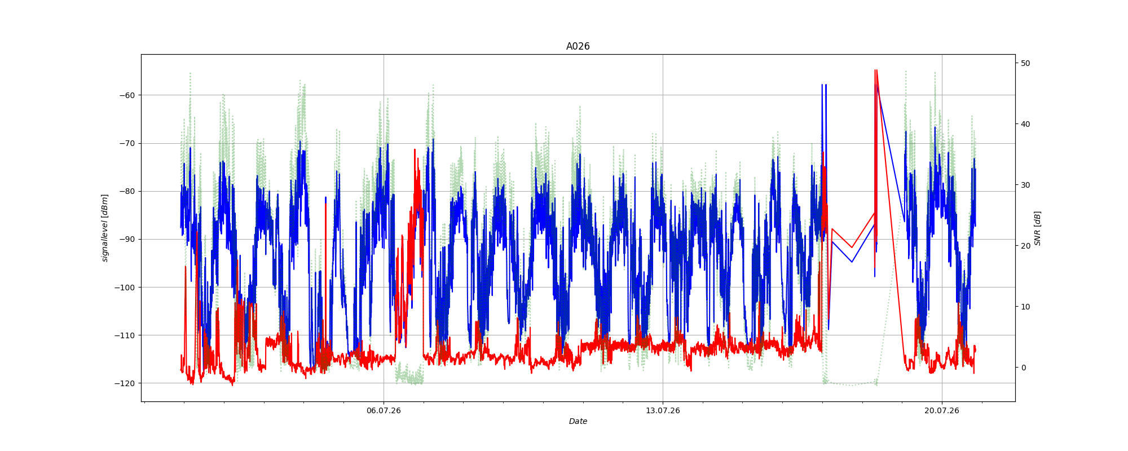This screenshot has width=1128, height=451.
Task: Click the 13.07.26 date tick label
Action: [663, 410]
